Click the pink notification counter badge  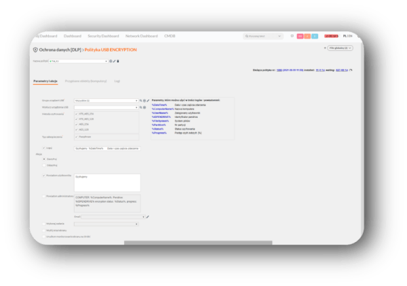coord(300,37)
